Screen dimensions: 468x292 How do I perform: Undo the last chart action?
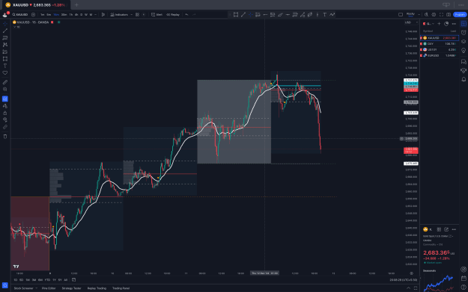(187, 15)
